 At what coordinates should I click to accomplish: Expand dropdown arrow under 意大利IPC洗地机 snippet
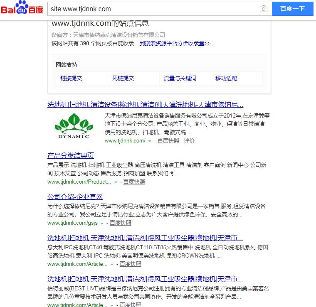[x=112, y=265]
